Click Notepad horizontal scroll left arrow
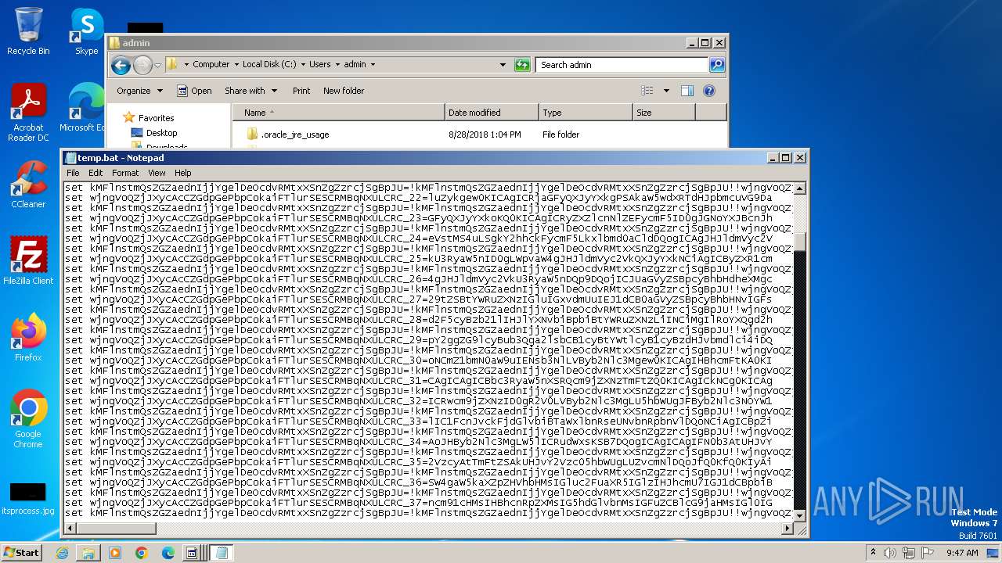The width and height of the screenshot is (1002, 563). [70, 529]
